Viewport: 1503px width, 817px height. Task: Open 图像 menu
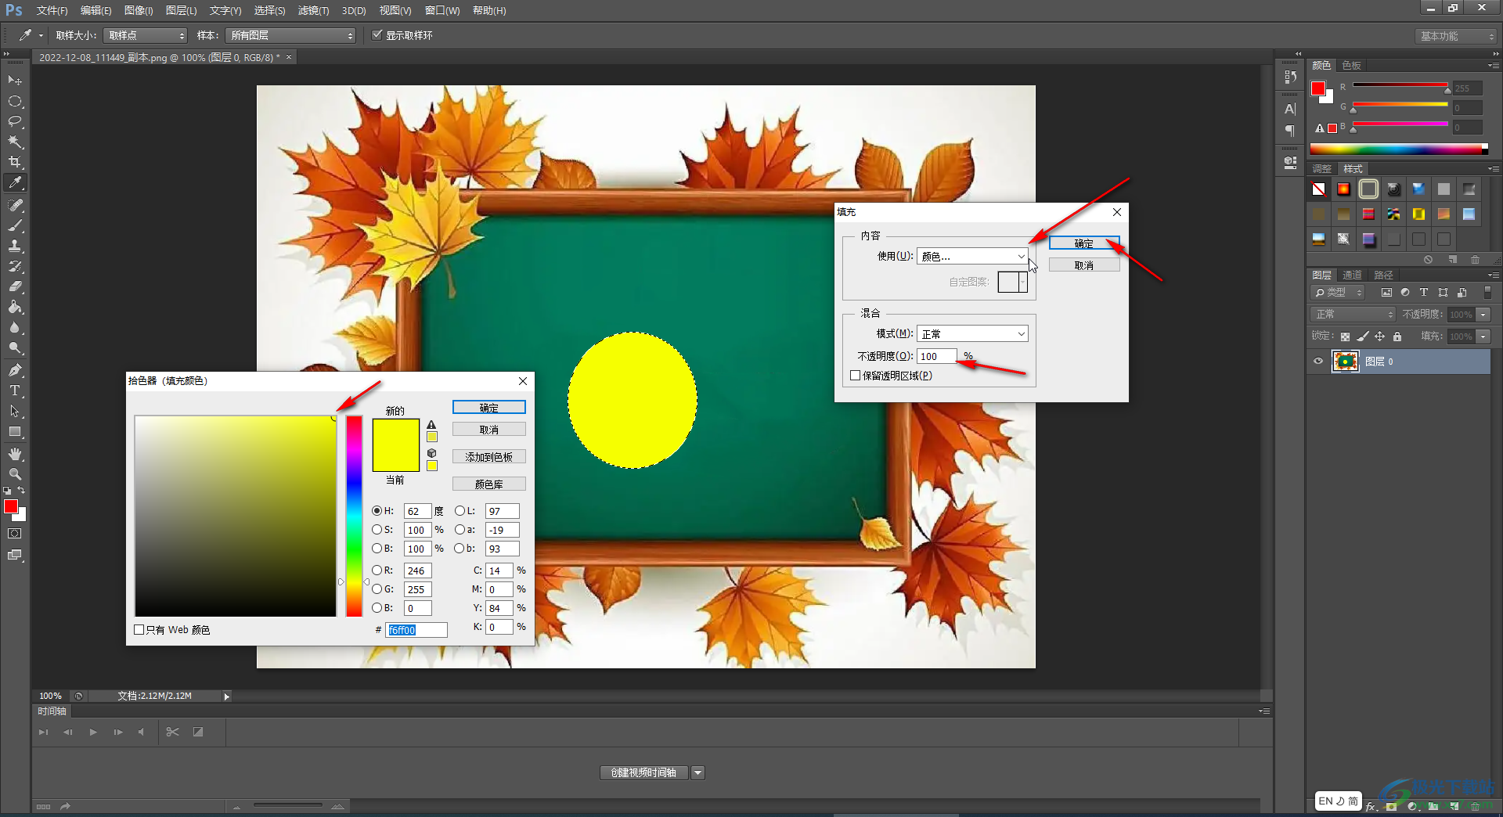139,11
